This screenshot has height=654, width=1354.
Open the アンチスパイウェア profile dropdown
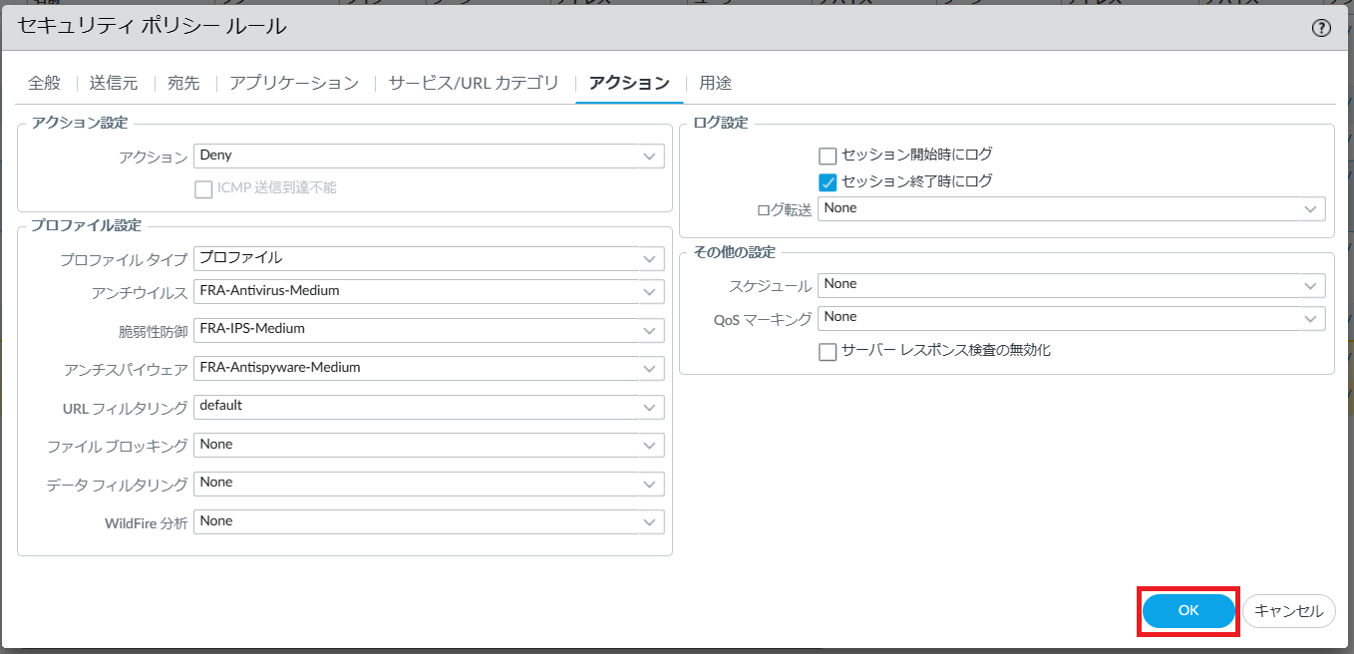coord(650,369)
